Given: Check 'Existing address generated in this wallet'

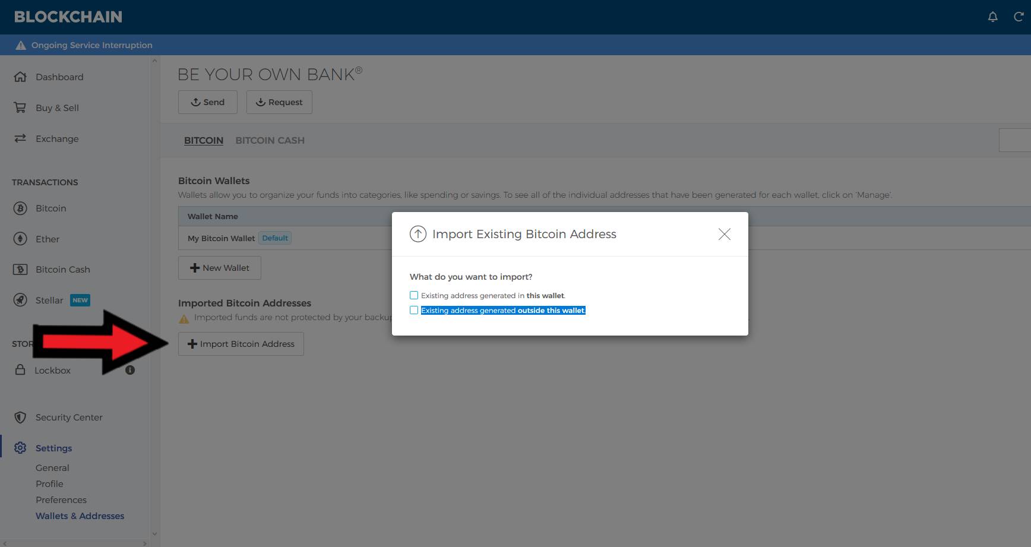Looking at the screenshot, I should [x=414, y=295].
